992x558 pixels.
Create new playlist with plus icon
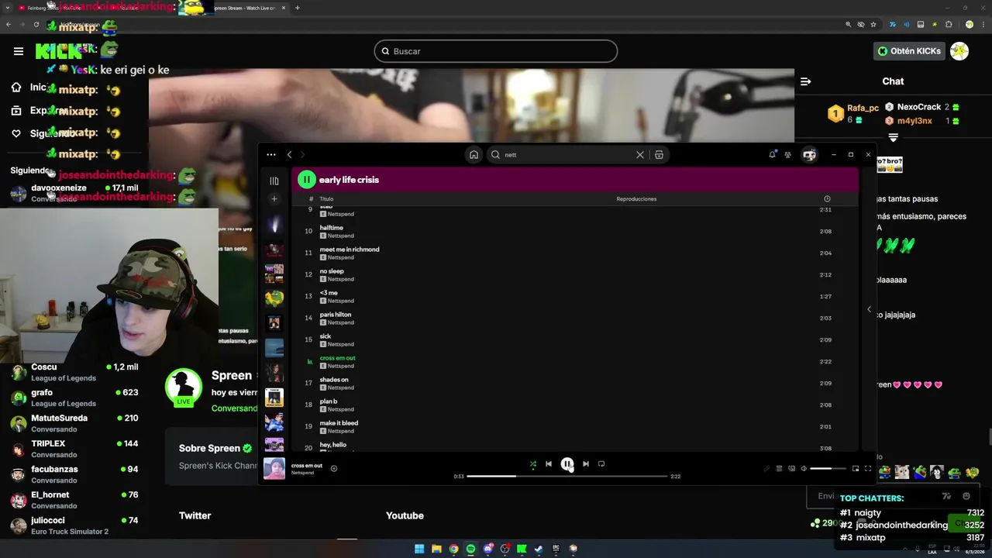274,199
